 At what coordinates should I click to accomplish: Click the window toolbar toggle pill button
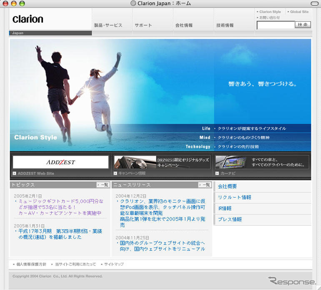314,3
